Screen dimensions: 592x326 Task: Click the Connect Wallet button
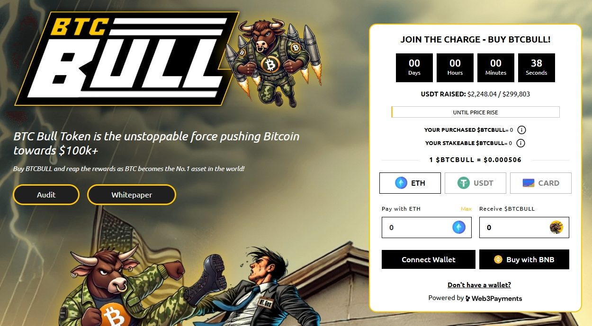429,259
